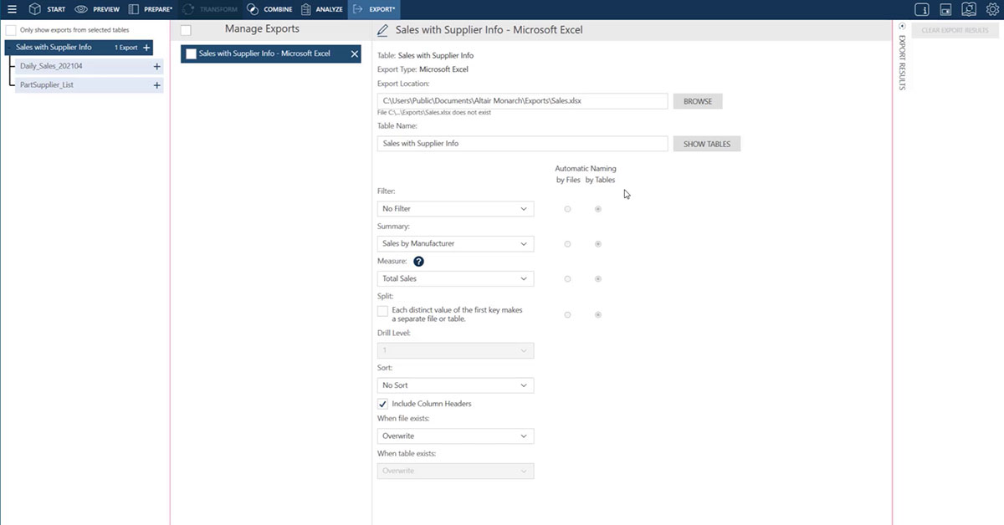Viewport: 1004px width, 525px height.
Task: Enable Only show exports from selected tables
Action: coord(10,28)
